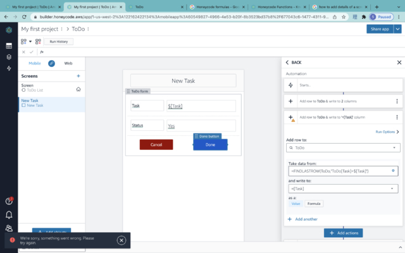Viewport: 405px width, 253px height.
Task: Cancel formula edit with X icon
Action: click(23, 52)
